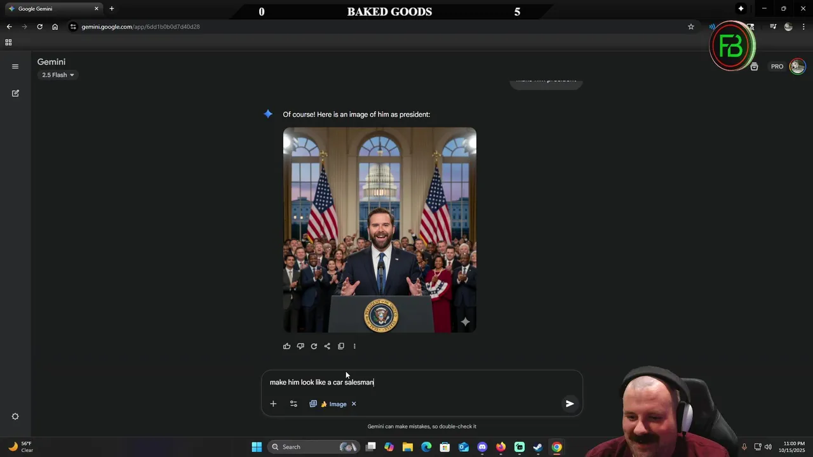Click the Gemini sparkle button in title bar
813x457 pixels.
741,9
